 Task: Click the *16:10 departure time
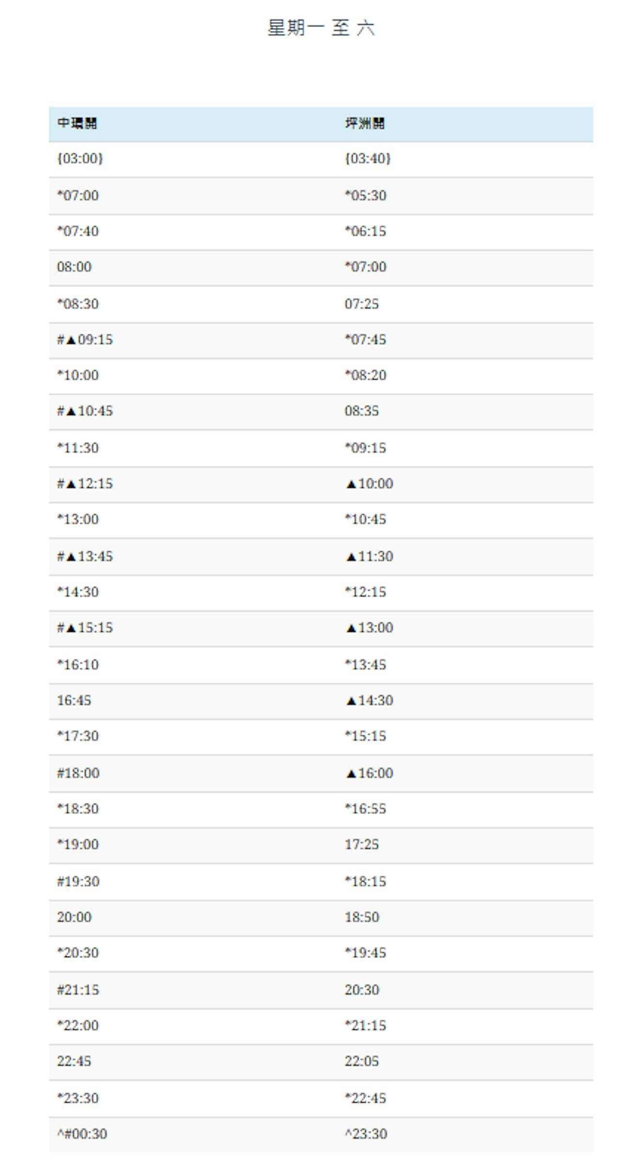(77, 664)
